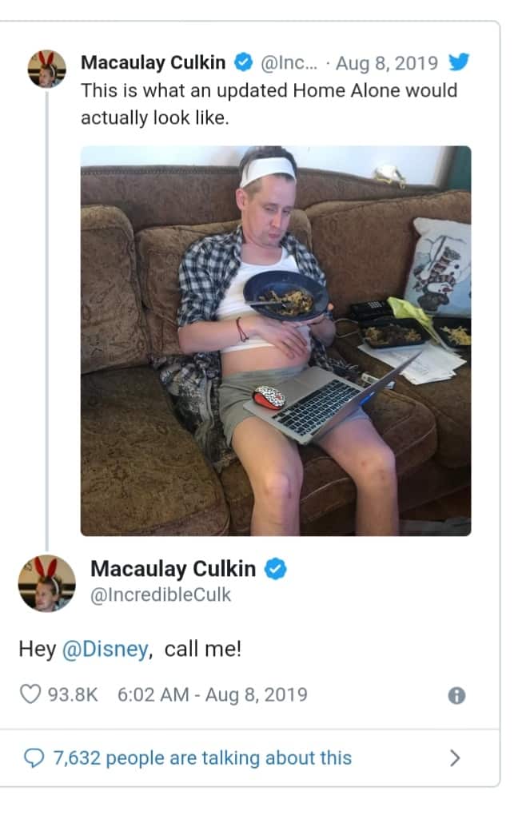Open the 6:02 AM - Aug 8, 2019 timestamp
The width and height of the screenshot is (530, 815).
click(x=212, y=694)
